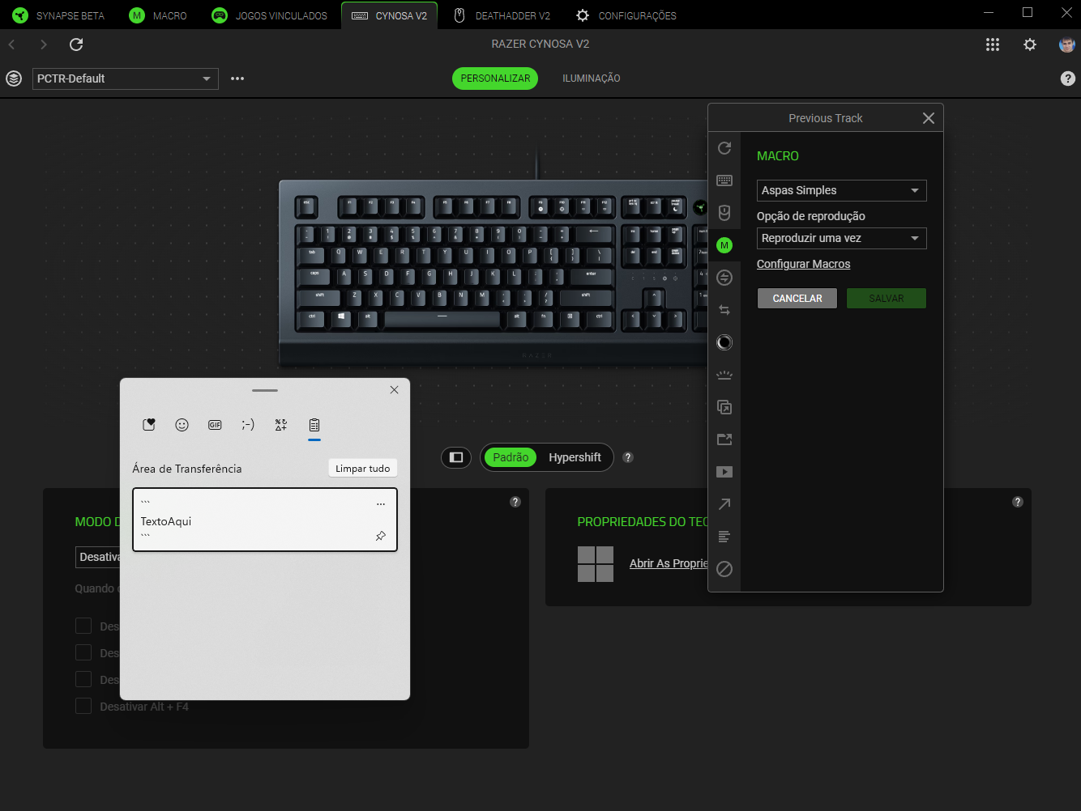Select the green Macro function icon
This screenshot has width=1081, height=811.
point(724,245)
